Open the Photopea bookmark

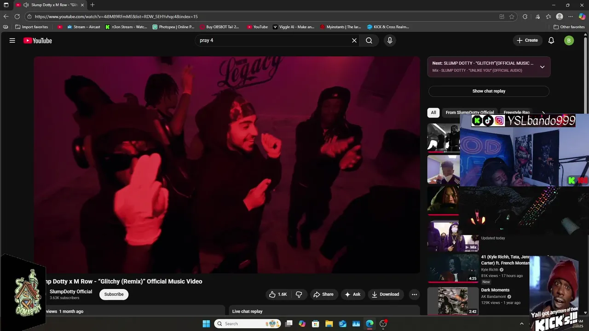173,27
